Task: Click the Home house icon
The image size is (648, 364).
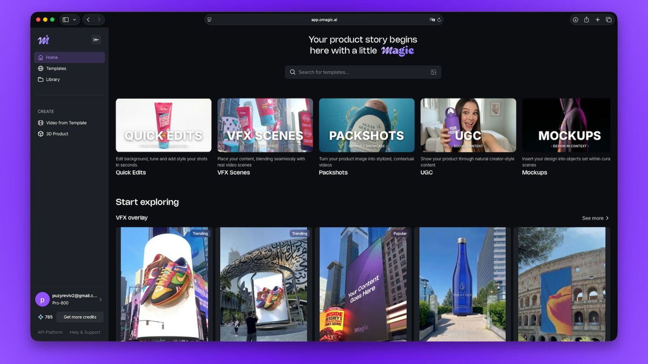Action: (40, 57)
